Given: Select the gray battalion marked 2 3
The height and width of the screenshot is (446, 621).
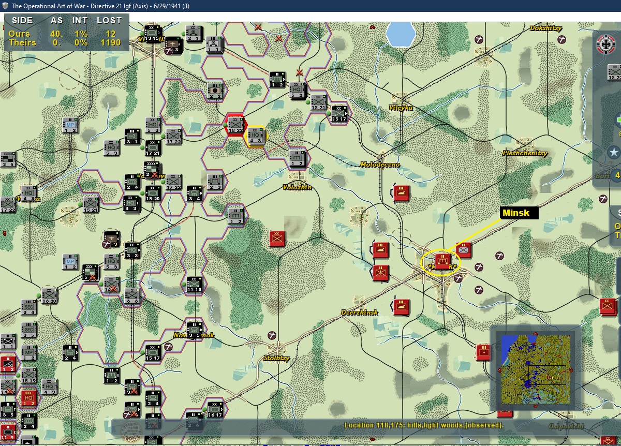Looking at the screenshot, I should coord(215,183).
